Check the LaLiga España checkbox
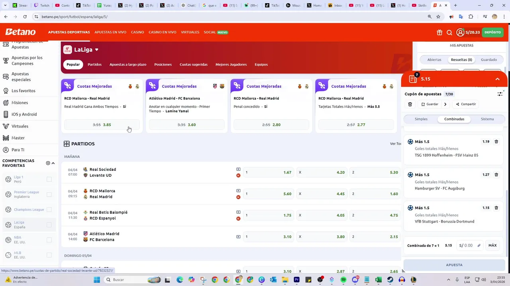 tap(49, 225)
